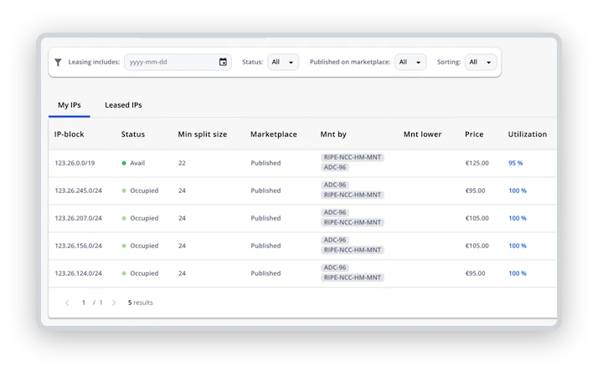
Task: Go to next page arrow
Action: tap(114, 302)
